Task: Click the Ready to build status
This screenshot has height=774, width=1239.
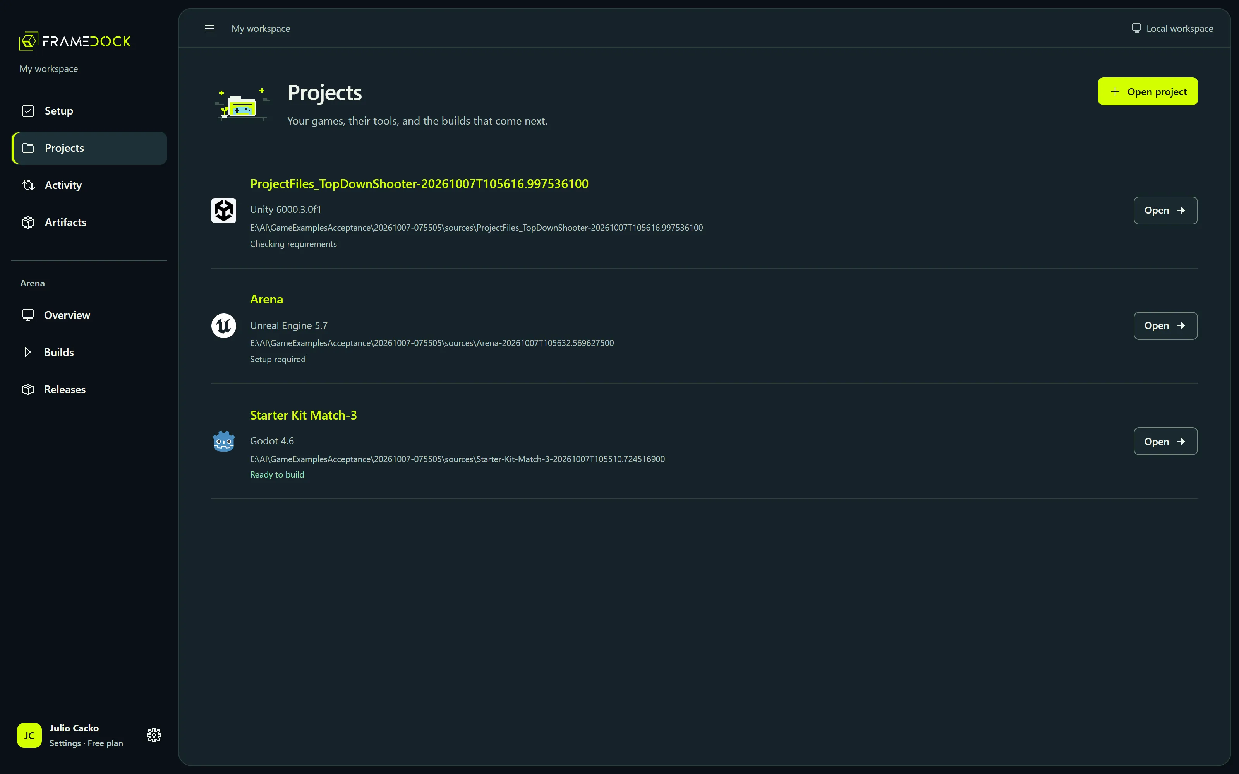Action: (277, 474)
